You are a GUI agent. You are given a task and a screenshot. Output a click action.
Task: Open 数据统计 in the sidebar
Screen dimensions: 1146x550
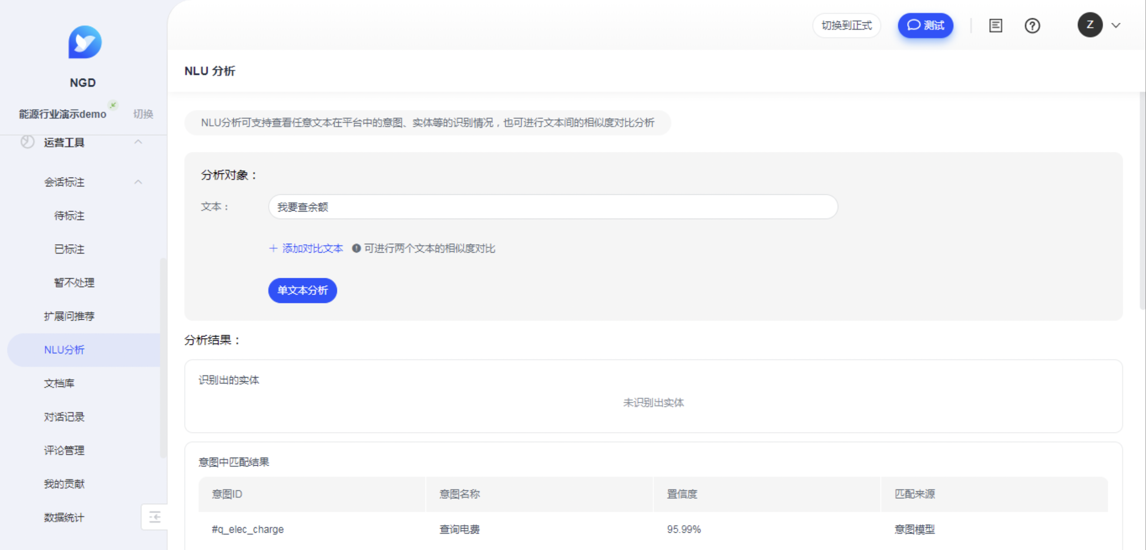point(64,517)
